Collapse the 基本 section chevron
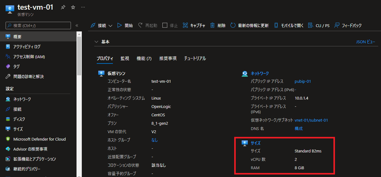This screenshot has height=177, width=381. (x=96, y=42)
